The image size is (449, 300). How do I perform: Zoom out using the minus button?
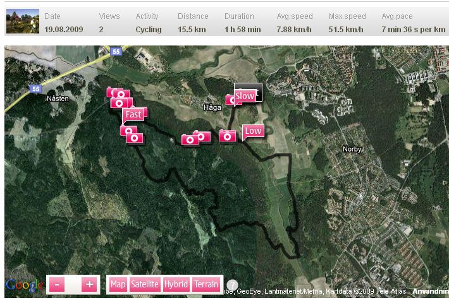pyautogui.click(x=57, y=284)
